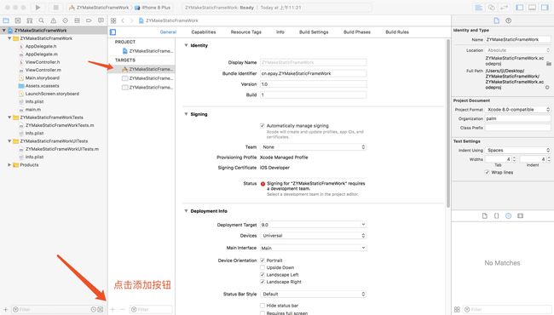Enable Upside Down orientation

point(263,267)
